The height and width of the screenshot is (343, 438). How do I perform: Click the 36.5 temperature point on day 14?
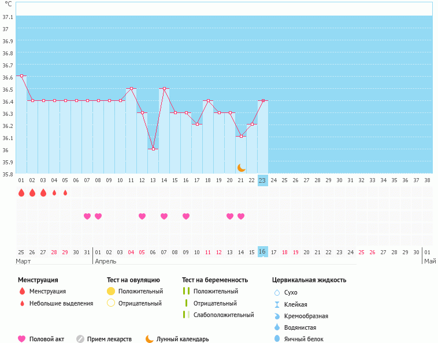[x=164, y=88]
